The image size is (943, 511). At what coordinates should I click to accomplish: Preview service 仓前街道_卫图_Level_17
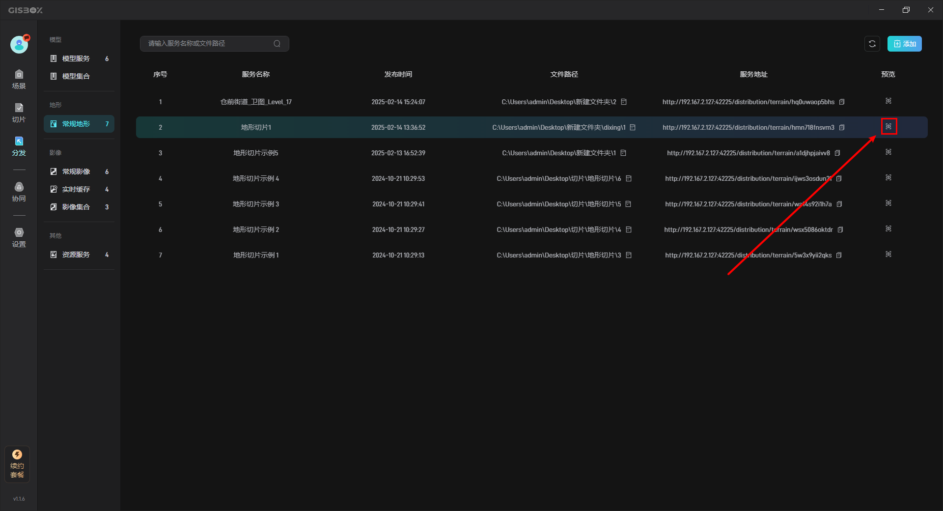(888, 101)
